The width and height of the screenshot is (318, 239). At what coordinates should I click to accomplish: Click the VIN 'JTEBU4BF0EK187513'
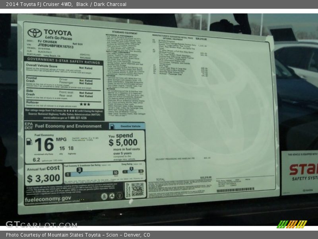point(56,46)
